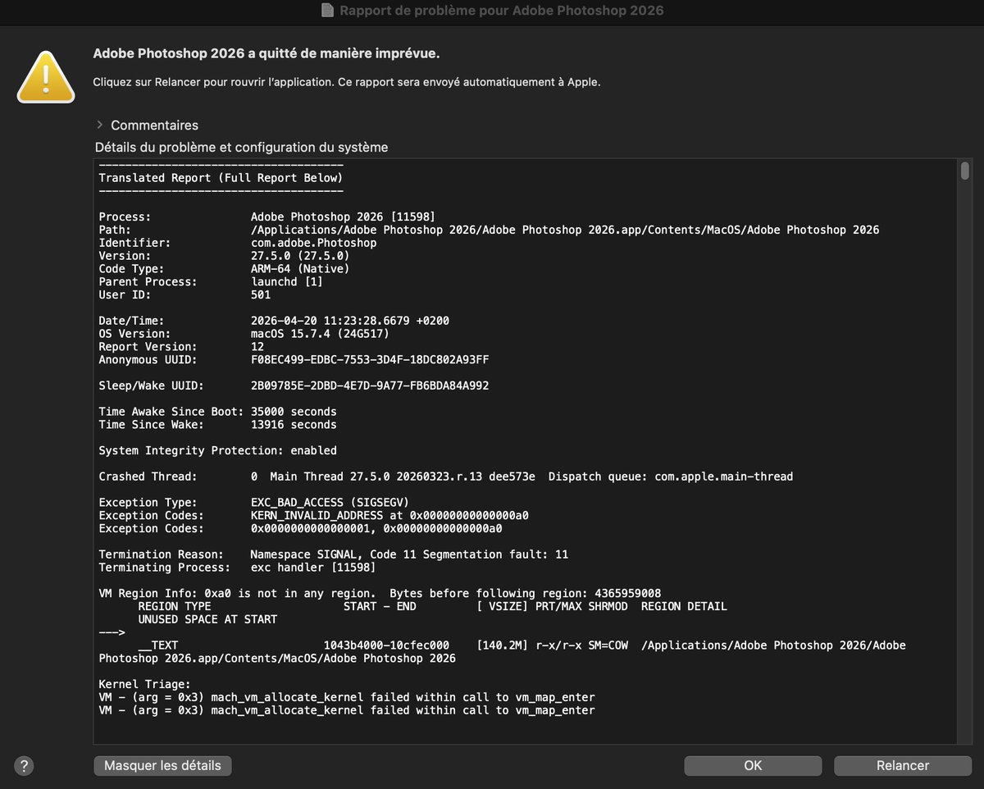Click the OS Version value 'macOS 15.7.4 (24G517)'
Image resolution: width=984 pixels, height=789 pixels.
(320, 334)
